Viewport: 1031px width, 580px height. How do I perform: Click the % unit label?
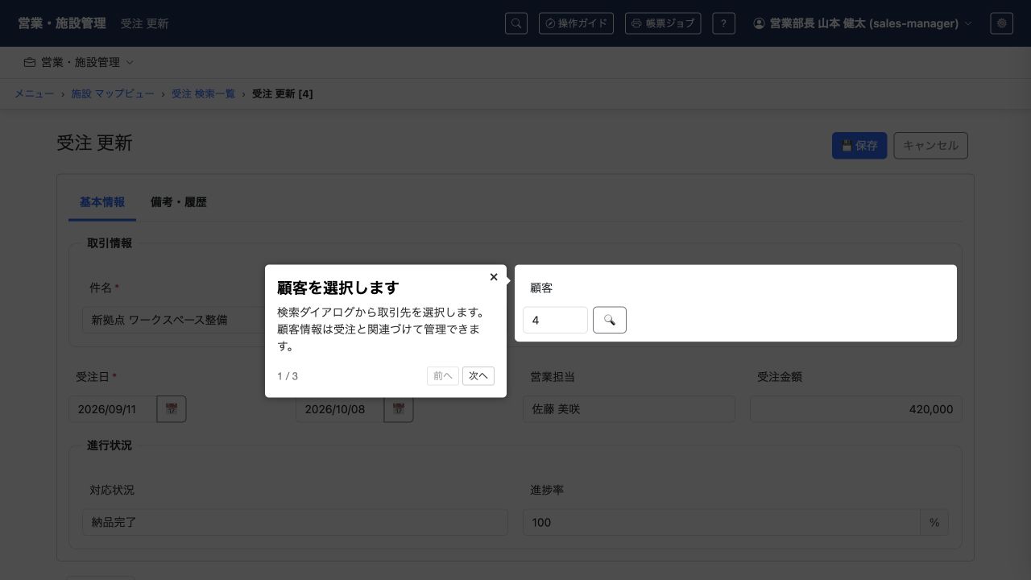(x=934, y=522)
